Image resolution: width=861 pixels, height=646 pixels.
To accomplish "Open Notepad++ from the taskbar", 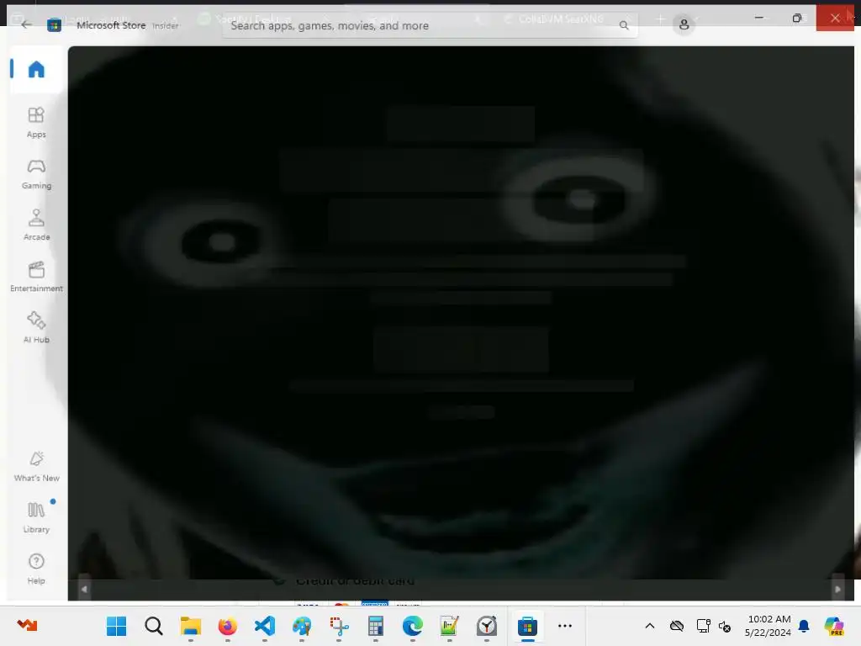I will click(x=449, y=626).
